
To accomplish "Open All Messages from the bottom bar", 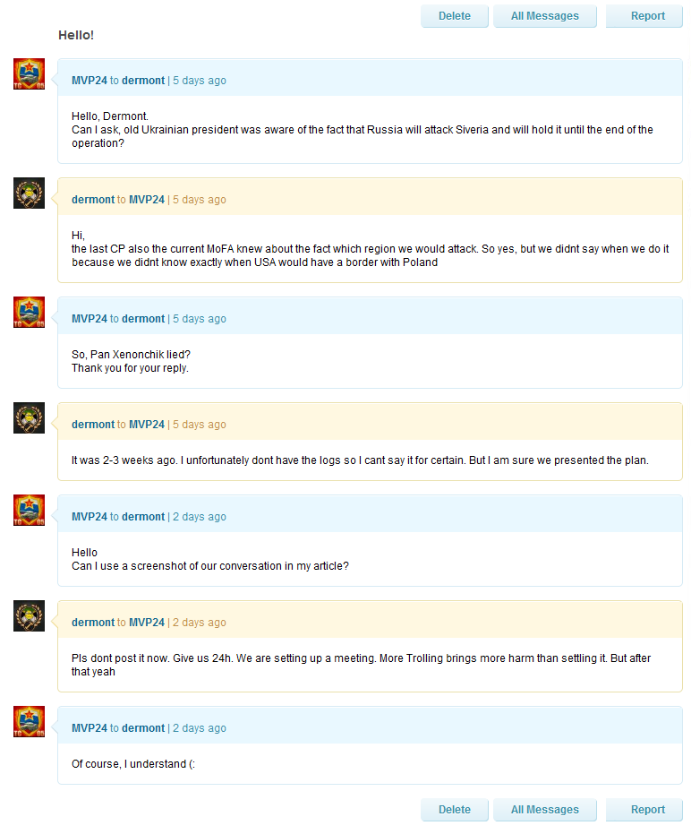I will [x=544, y=810].
